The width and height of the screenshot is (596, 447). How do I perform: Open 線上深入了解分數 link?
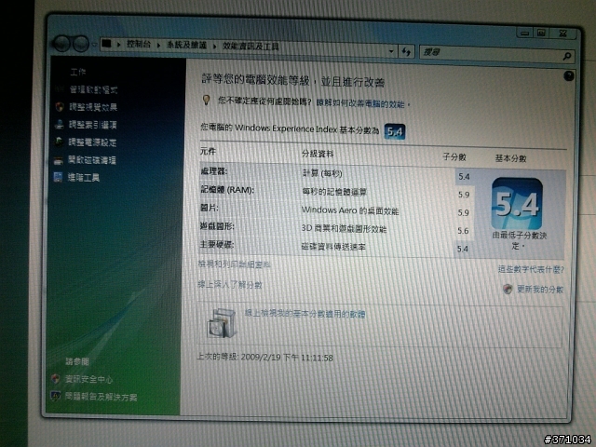click(230, 284)
